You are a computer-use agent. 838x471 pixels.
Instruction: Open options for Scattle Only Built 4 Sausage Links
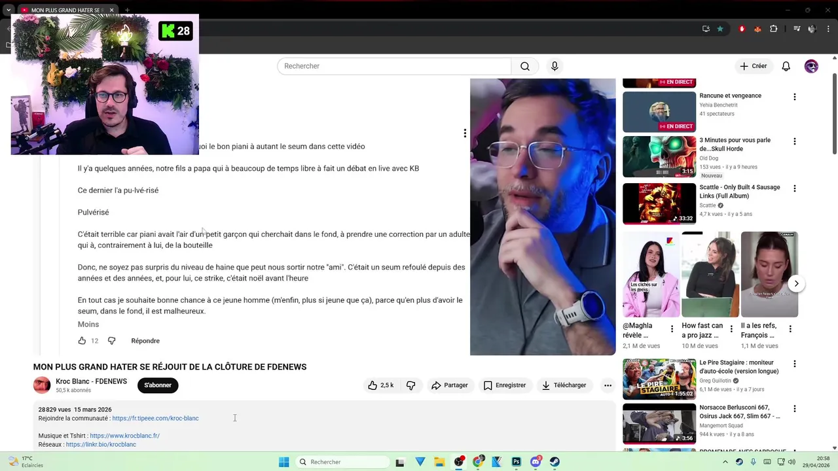point(795,188)
